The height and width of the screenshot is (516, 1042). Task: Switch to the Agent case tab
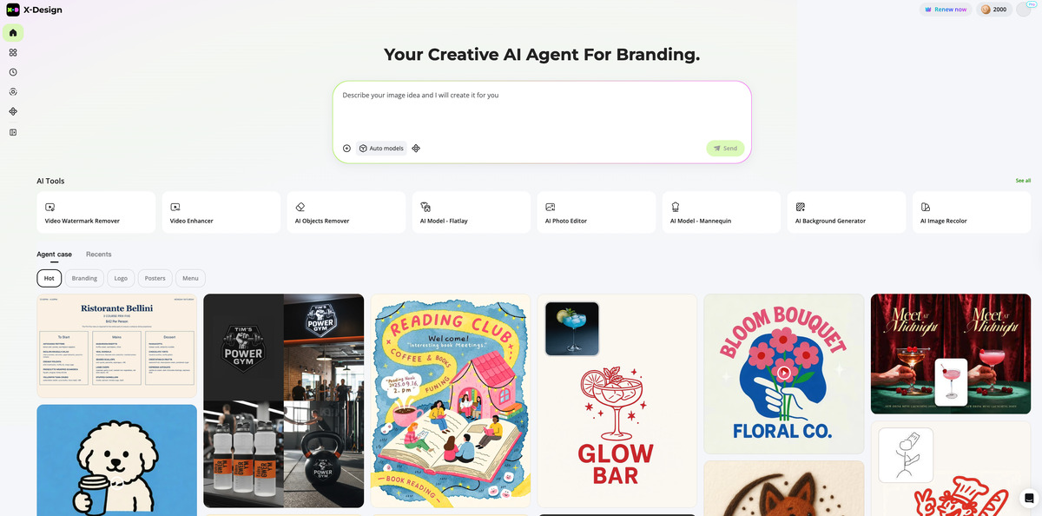pos(54,255)
